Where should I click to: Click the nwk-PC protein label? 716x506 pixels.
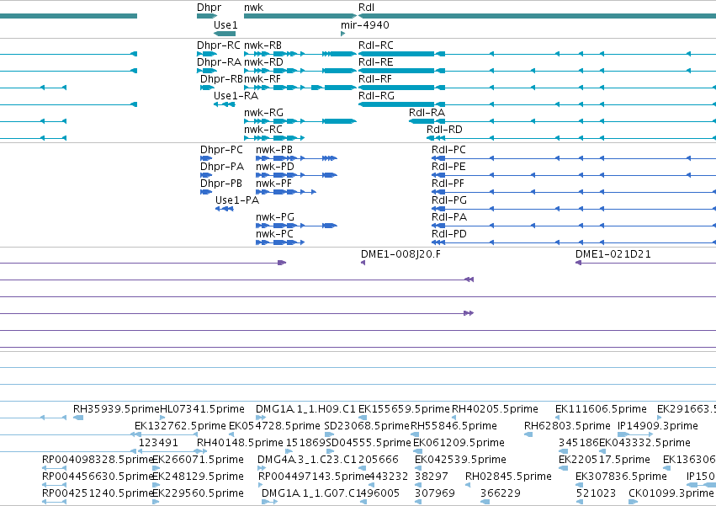point(274,234)
